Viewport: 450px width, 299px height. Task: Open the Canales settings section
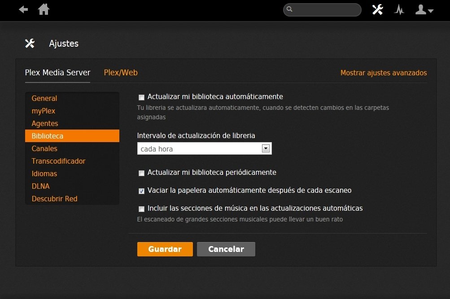(72, 148)
